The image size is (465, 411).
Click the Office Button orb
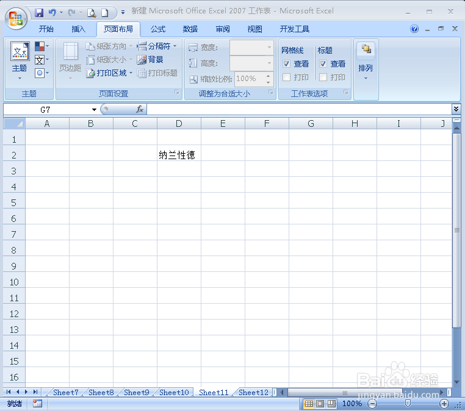(16, 18)
